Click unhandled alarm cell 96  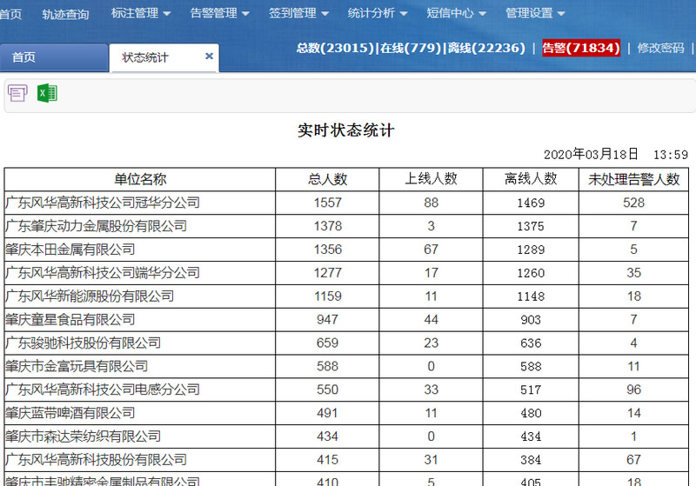(x=634, y=389)
